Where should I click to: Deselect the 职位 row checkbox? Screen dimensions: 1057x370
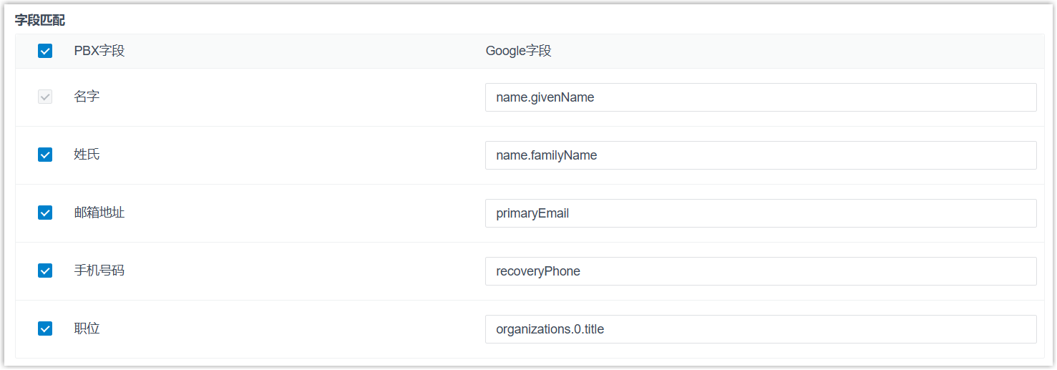(x=45, y=328)
